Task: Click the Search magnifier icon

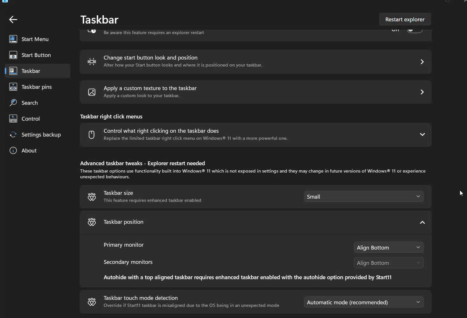Action: [x=13, y=103]
